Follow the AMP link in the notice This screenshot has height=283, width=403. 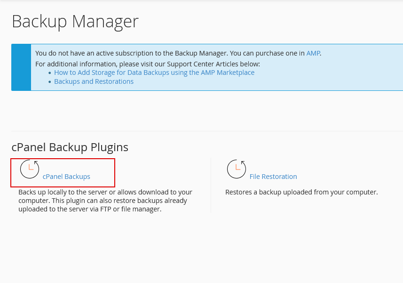pyautogui.click(x=313, y=53)
